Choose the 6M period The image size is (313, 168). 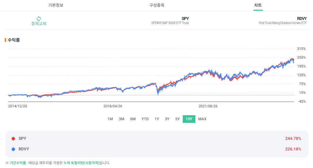(x=133, y=119)
